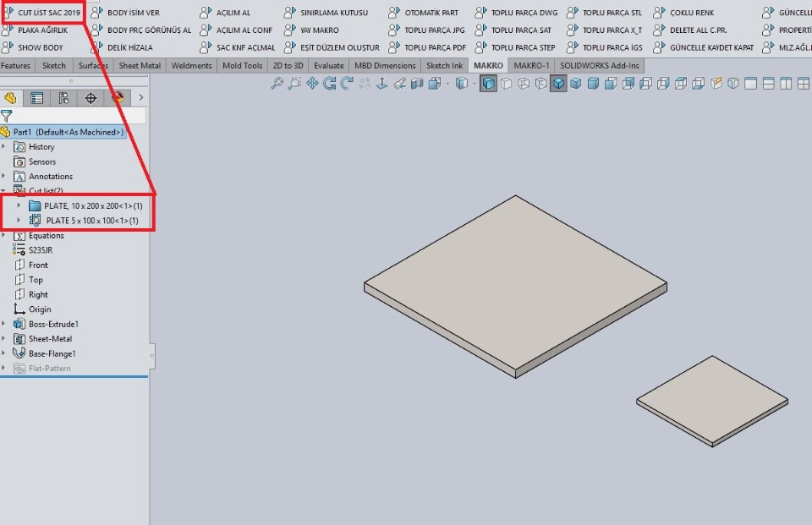Select the Pan view tool
Viewport: 812px width, 525px height.
tap(312, 84)
